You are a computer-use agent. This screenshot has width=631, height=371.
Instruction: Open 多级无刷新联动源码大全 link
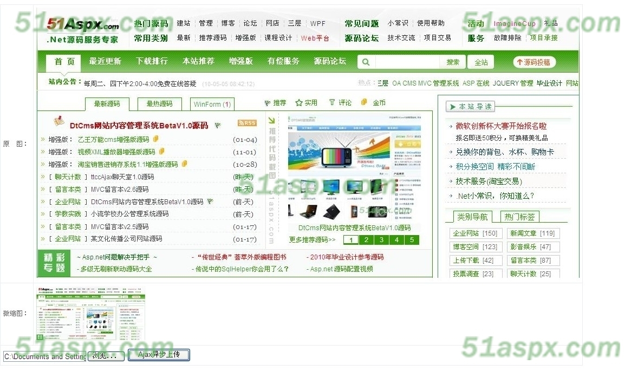coord(116,269)
